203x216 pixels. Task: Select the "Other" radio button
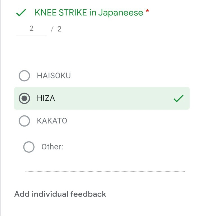coord(29,147)
